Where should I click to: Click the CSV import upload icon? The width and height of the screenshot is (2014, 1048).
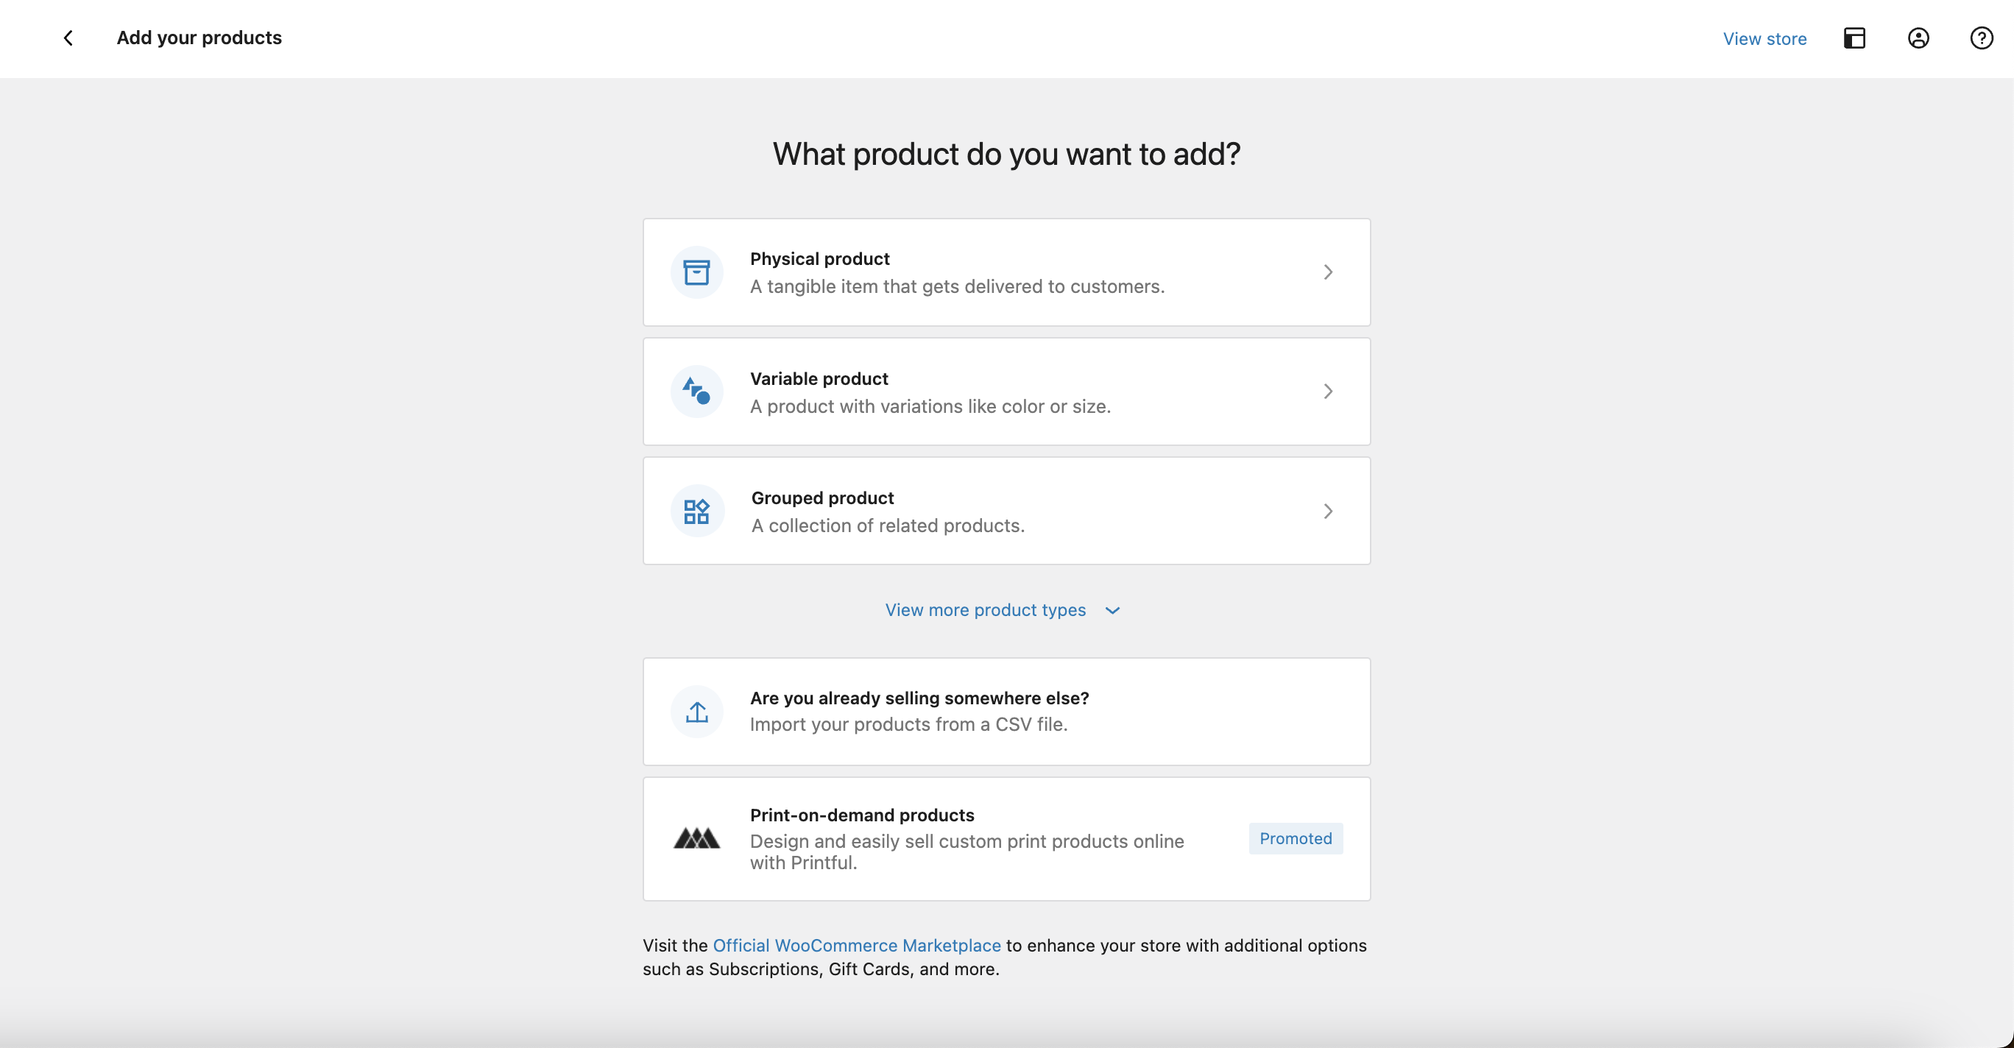click(696, 711)
